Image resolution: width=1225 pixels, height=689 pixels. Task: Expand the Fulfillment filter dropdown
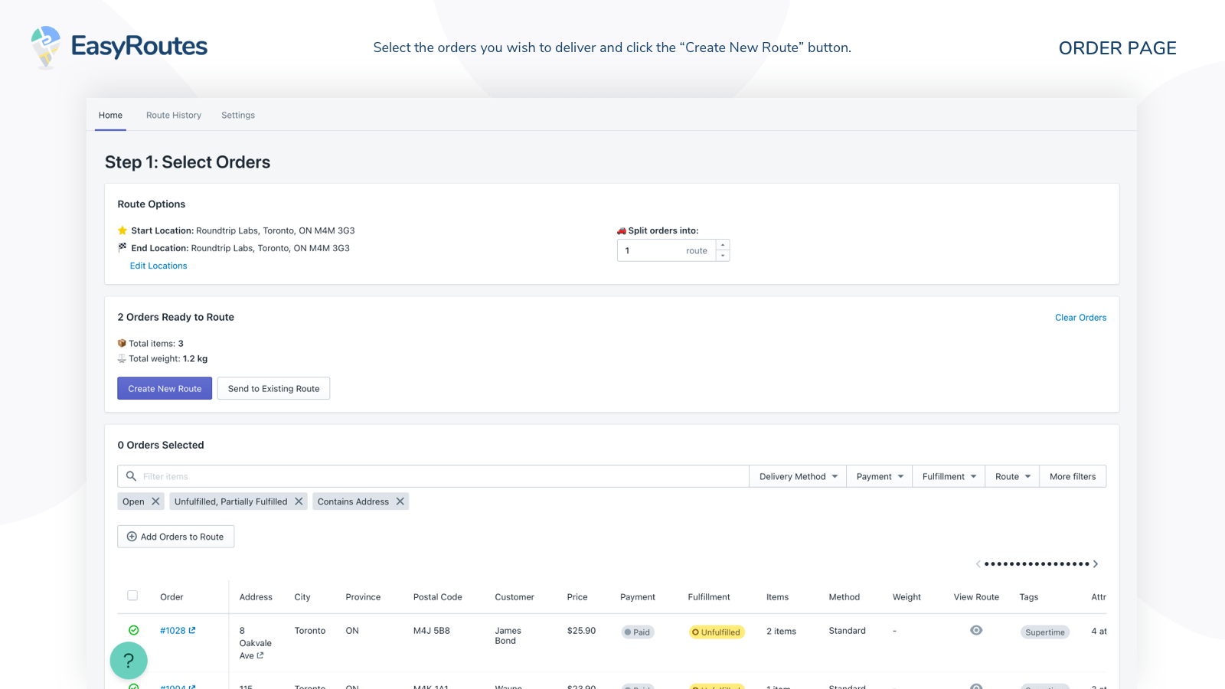coord(949,476)
